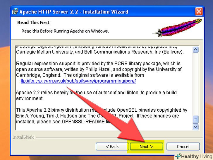The height and width of the screenshot is (160, 213).
Task: Click 'installed, please see OPENSSL-README' line
Action: tap(63, 122)
